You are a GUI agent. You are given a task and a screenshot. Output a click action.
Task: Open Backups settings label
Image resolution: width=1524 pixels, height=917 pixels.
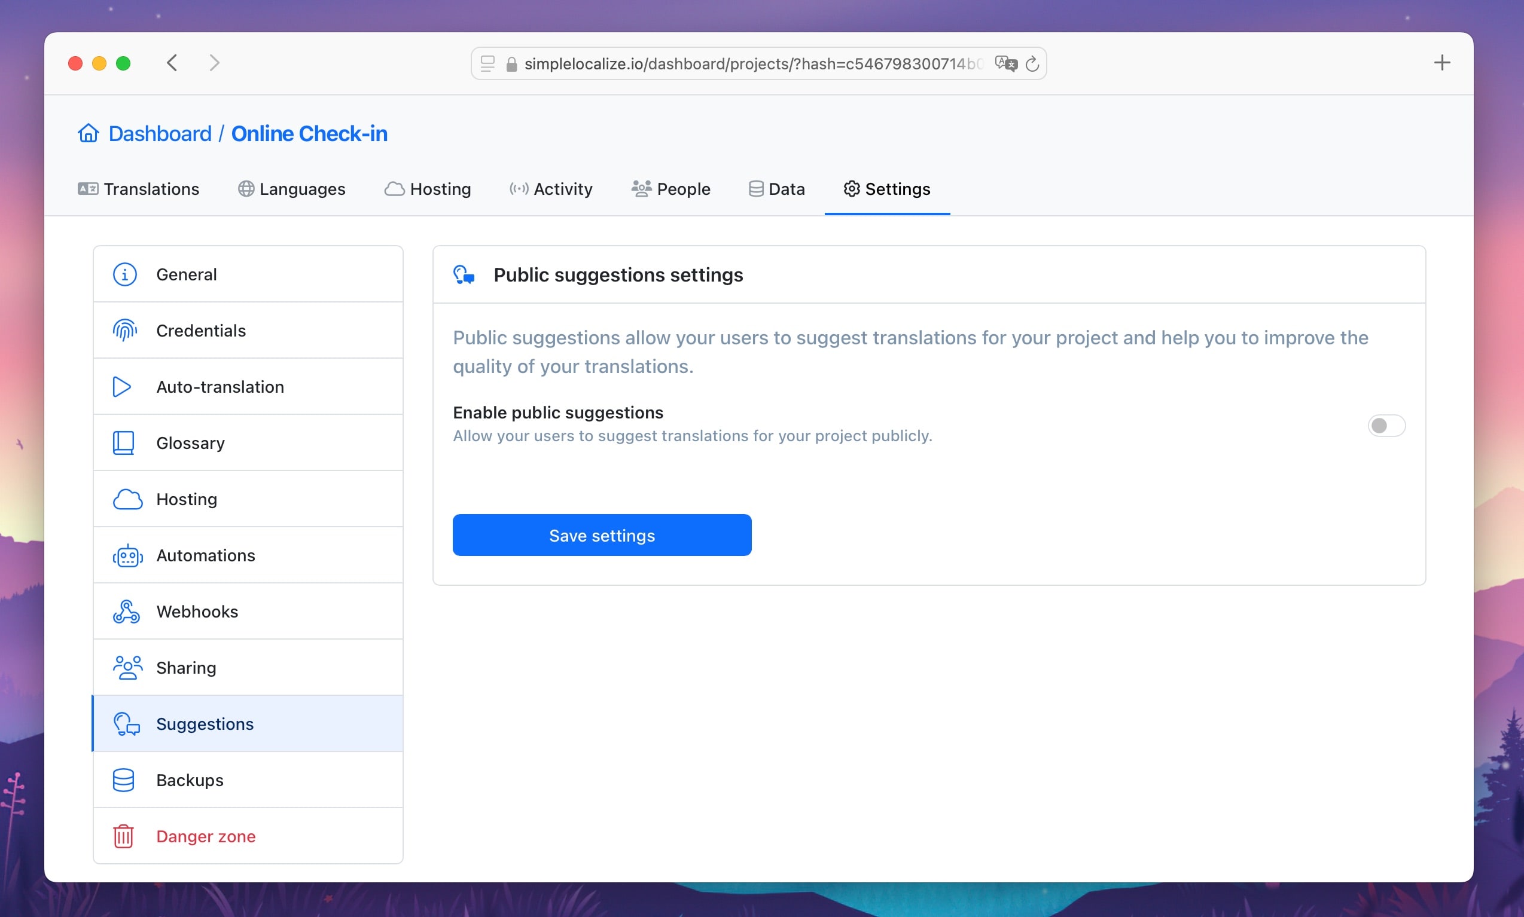tap(190, 781)
